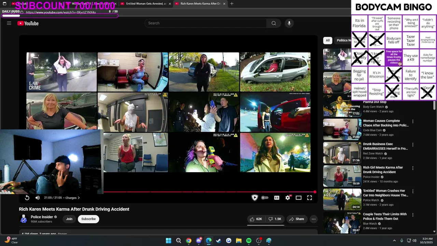Click the YouTube search field
437x246 pixels.
[206, 23]
